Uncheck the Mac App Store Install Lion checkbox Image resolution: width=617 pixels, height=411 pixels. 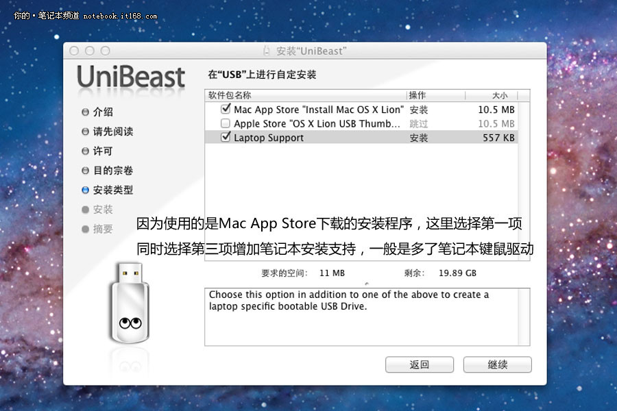(x=226, y=109)
